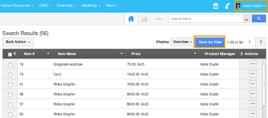The width and height of the screenshot is (268, 118).
Task: Go to next page of results
Action: [x=260, y=42]
